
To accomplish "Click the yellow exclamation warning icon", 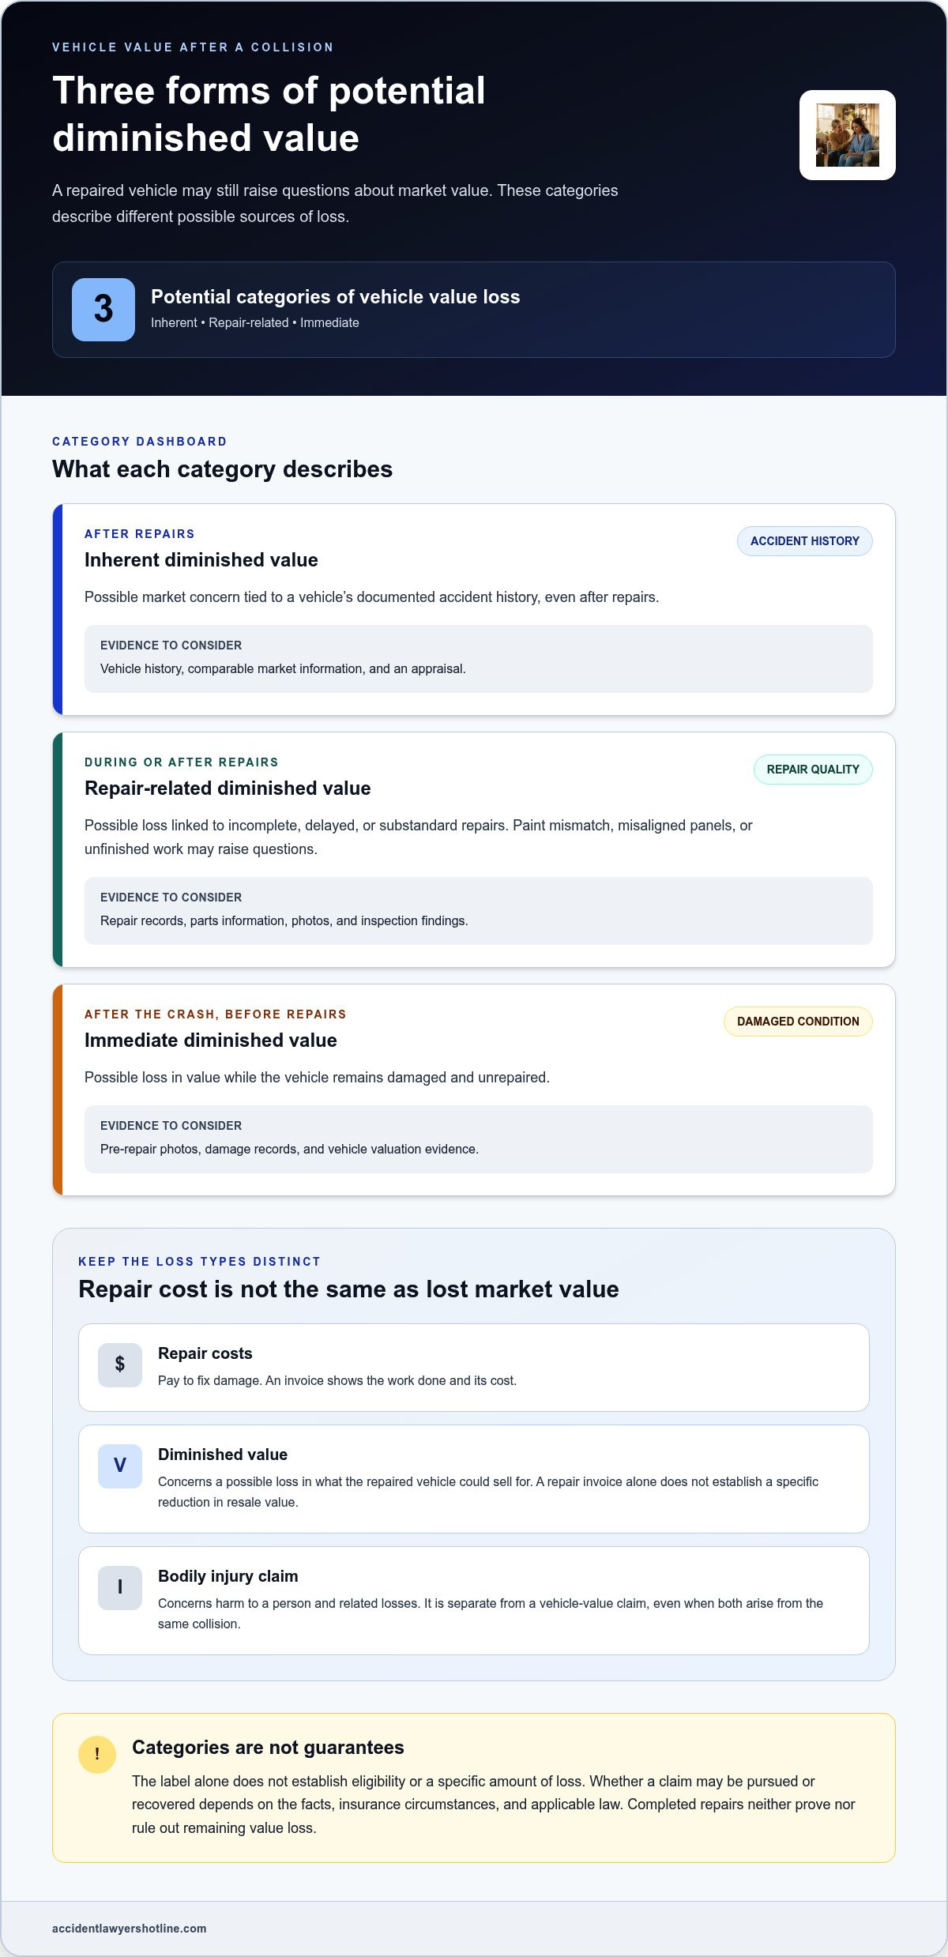I will (97, 1754).
